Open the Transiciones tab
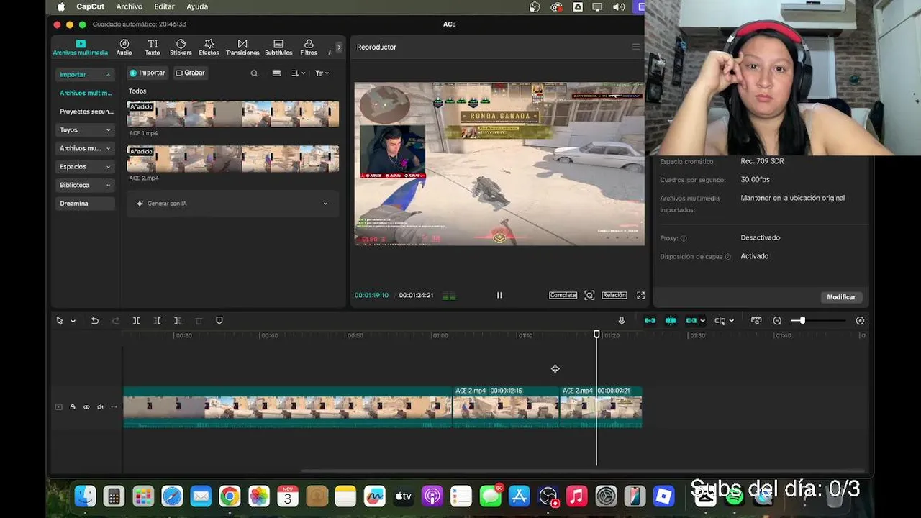Viewport: 921px width, 518px height. (x=242, y=47)
